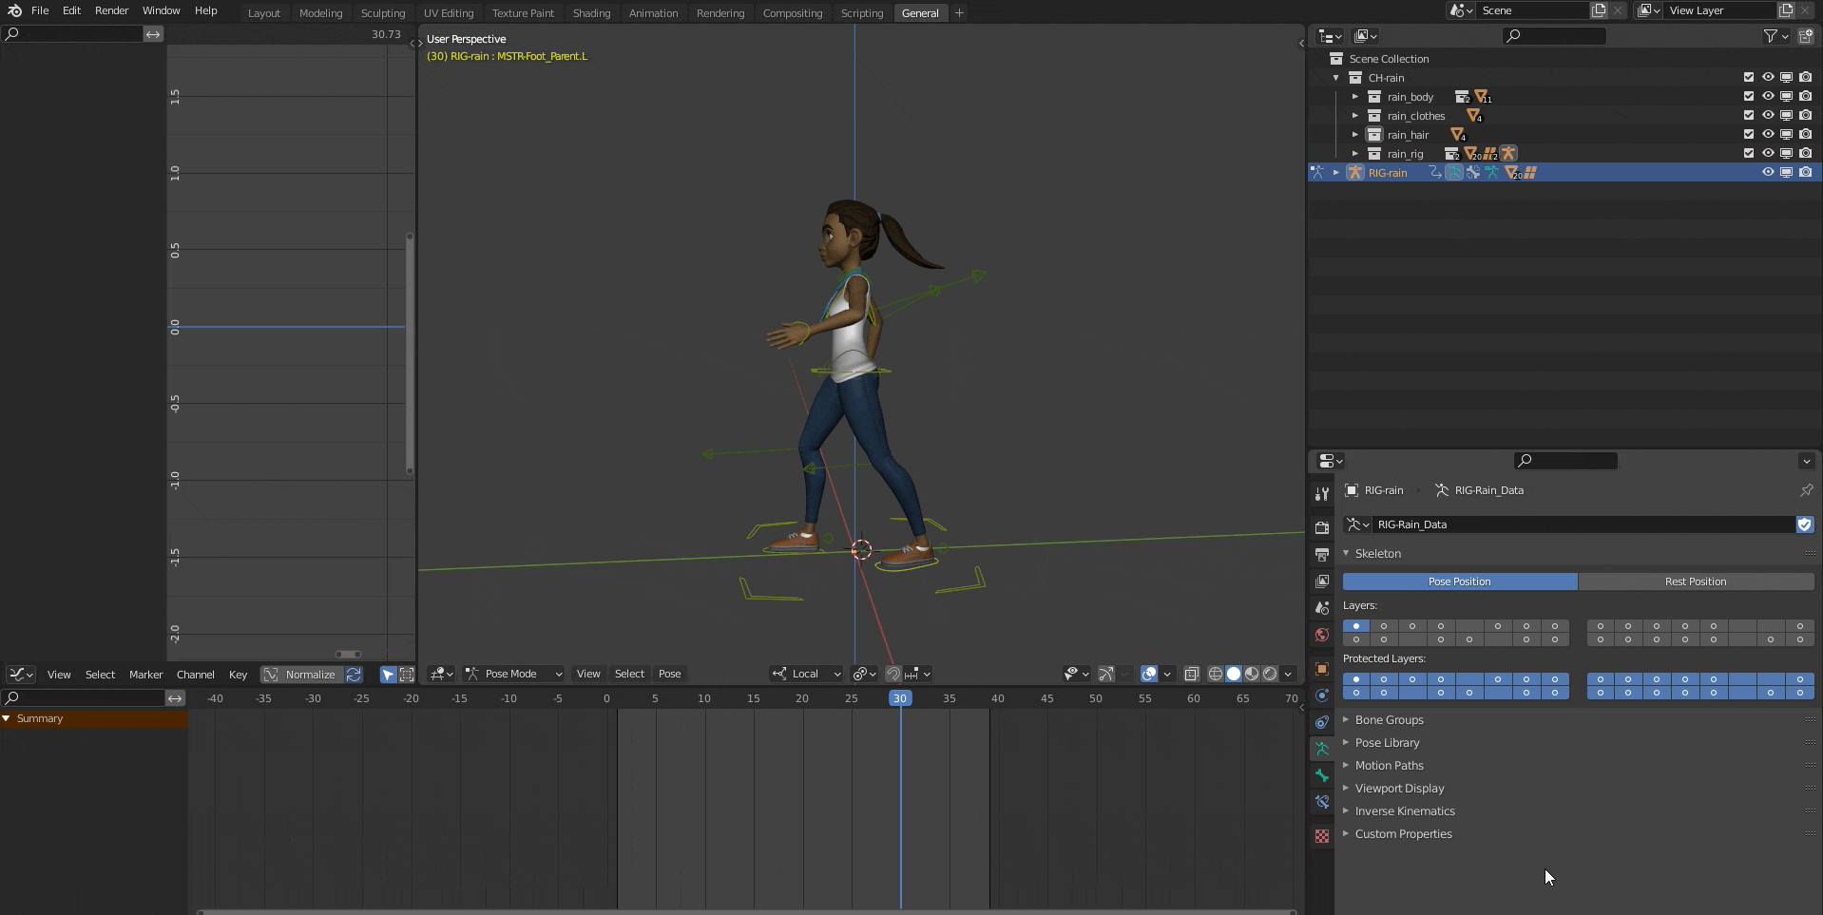Expand the Bone Groups section
1823x915 pixels.
click(x=1391, y=719)
